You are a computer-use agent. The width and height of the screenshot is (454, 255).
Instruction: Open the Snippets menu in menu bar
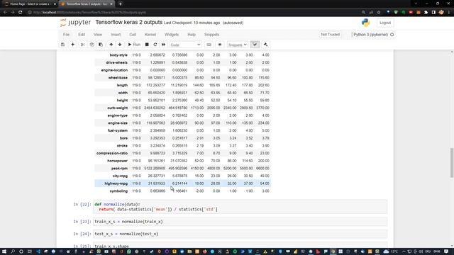tap(211, 35)
